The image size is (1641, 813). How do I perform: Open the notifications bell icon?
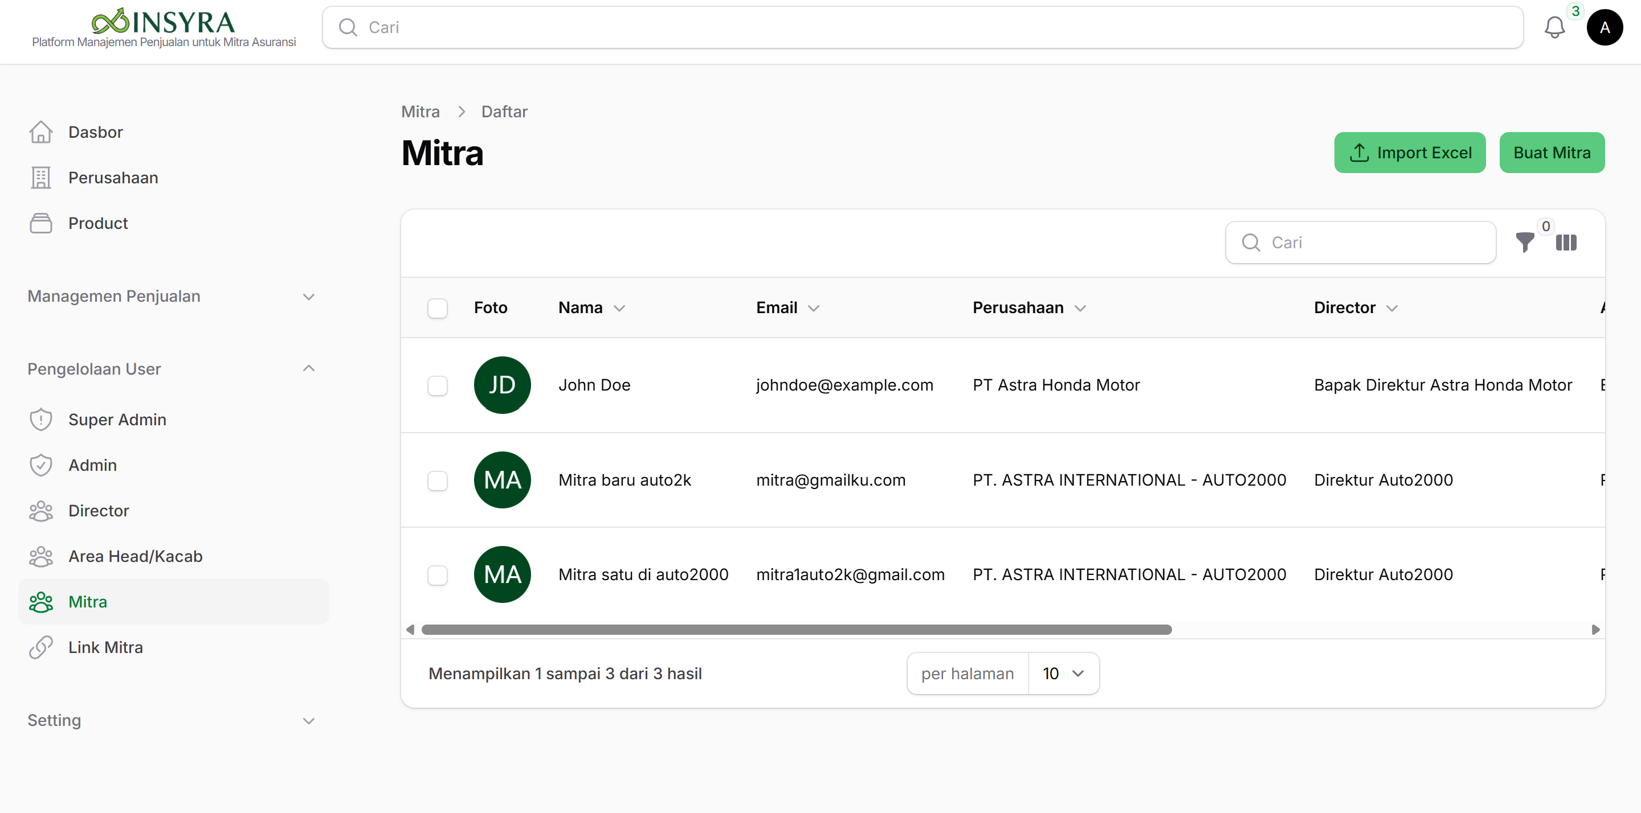pos(1554,27)
